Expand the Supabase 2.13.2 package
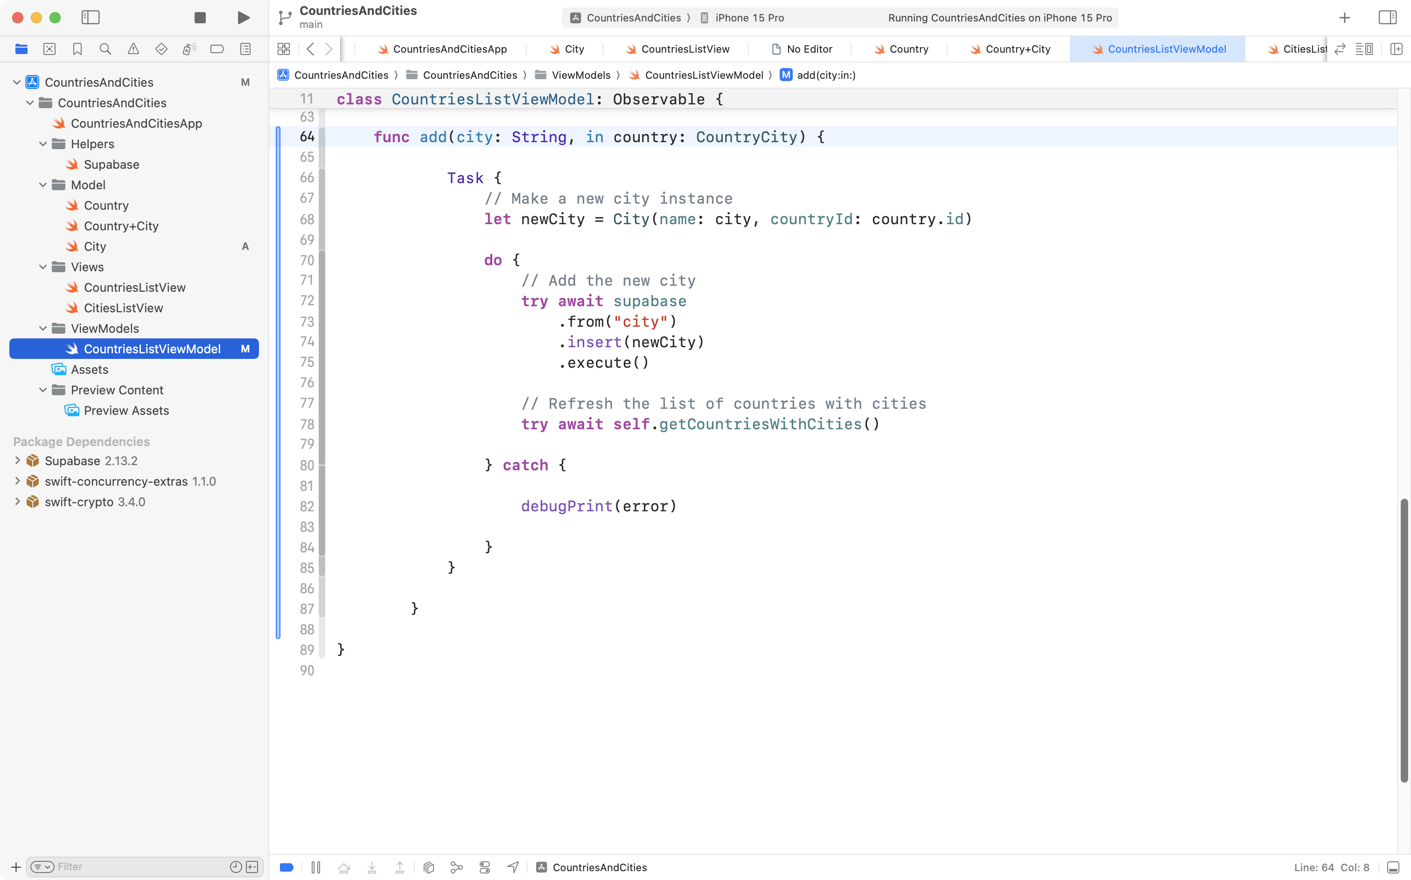The width and height of the screenshot is (1411, 880). click(x=17, y=461)
